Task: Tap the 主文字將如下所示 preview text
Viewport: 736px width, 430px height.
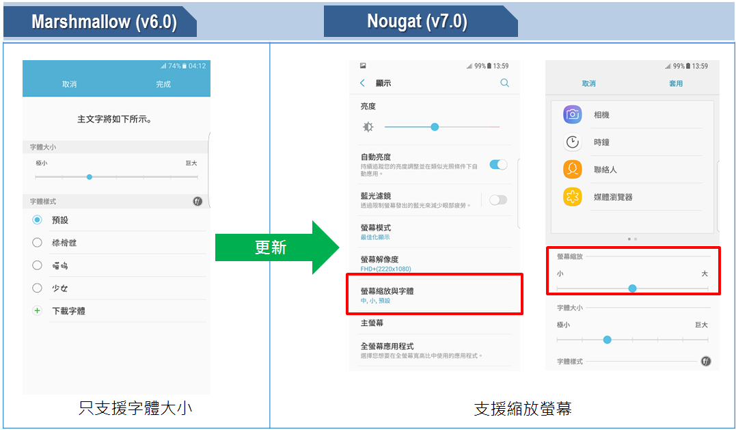Action: click(x=115, y=119)
